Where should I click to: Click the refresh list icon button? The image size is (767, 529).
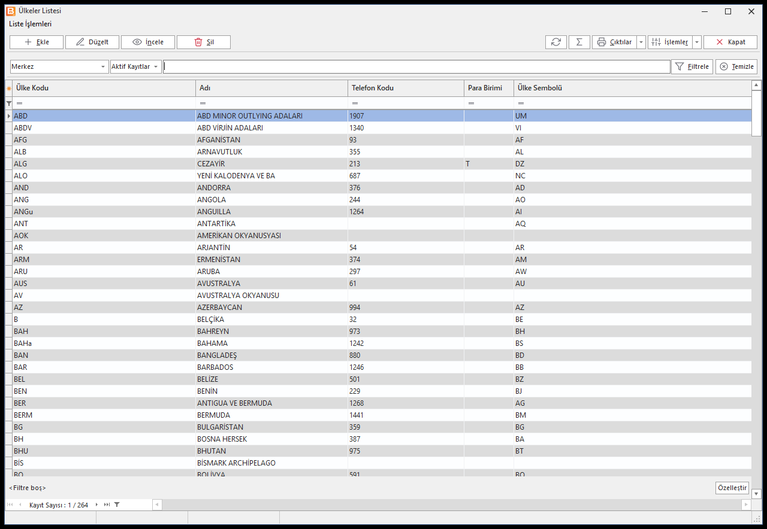(x=555, y=42)
